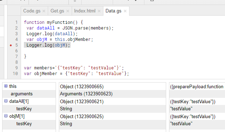Close the Data.gs tab

125,11
